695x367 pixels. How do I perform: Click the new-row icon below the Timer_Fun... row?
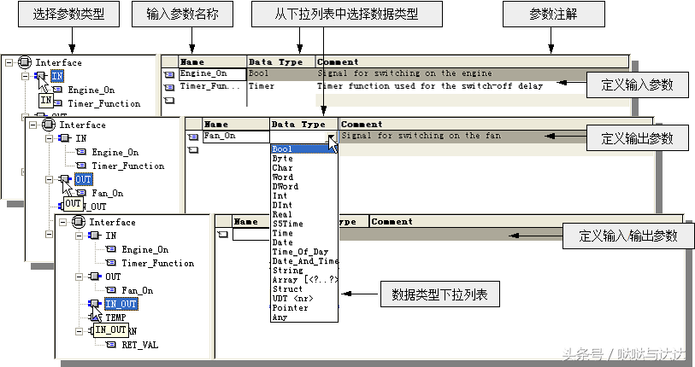[x=169, y=101]
